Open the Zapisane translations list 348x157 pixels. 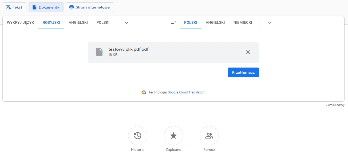coord(173,135)
